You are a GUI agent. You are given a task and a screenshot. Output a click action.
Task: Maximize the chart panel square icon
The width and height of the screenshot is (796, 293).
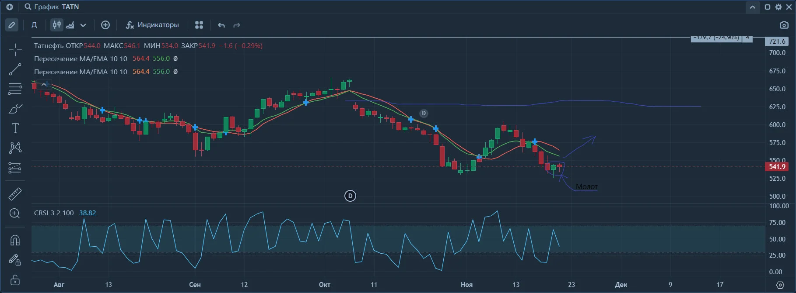[x=768, y=7]
